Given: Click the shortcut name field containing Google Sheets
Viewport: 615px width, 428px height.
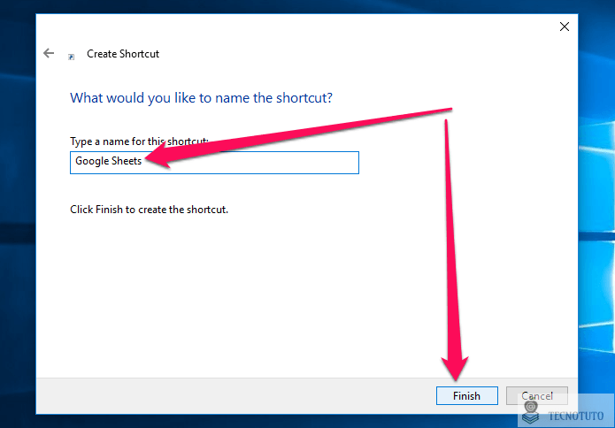Looking at the screenshot, I should tap(214, 162).
